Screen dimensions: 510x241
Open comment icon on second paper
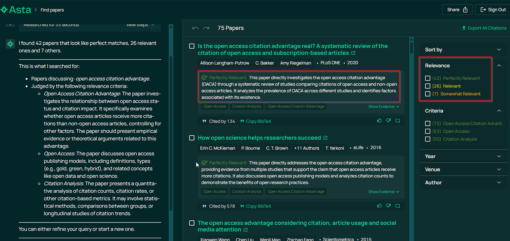pyautogui.click(x=398, y=206)
